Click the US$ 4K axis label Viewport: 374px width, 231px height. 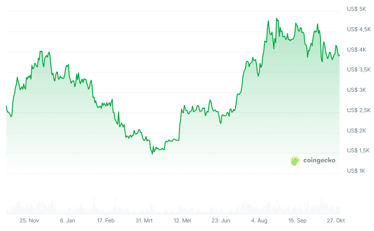356,49
